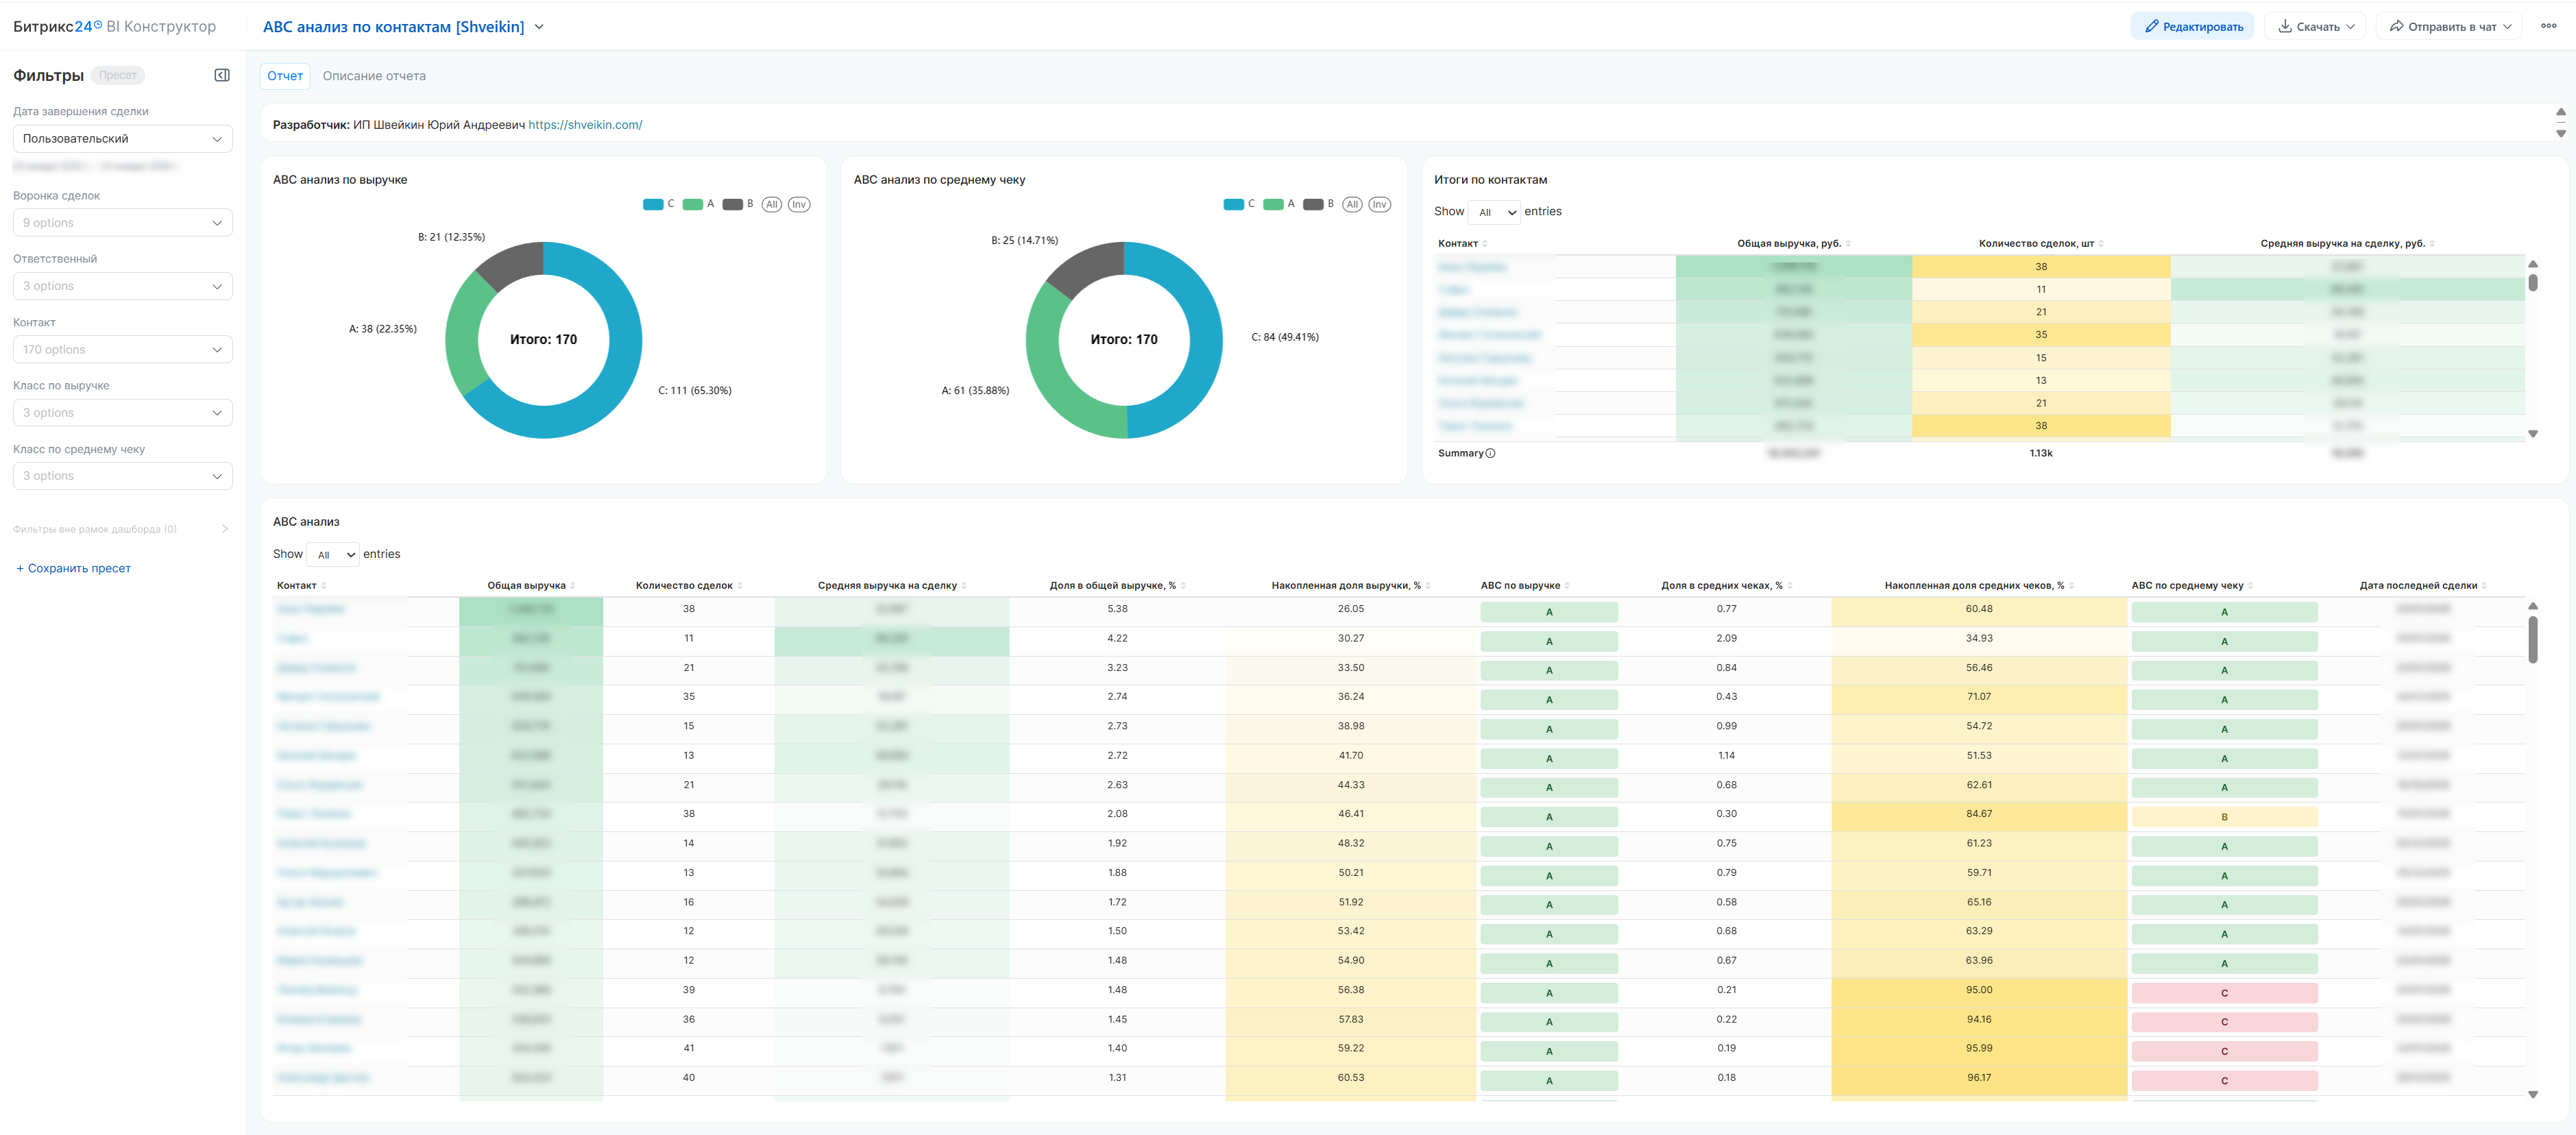Open the Скачать download menu
This screenshot has height=1135, width=2576.
tap(2315, 27)
